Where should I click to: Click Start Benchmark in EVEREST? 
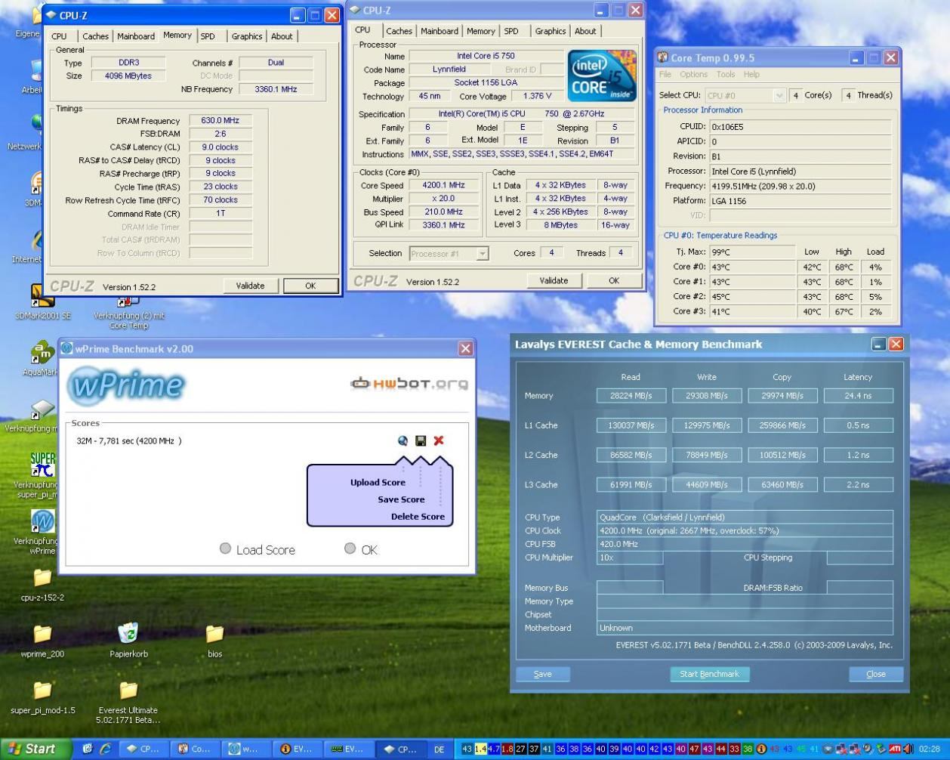(x=710, y=674)
